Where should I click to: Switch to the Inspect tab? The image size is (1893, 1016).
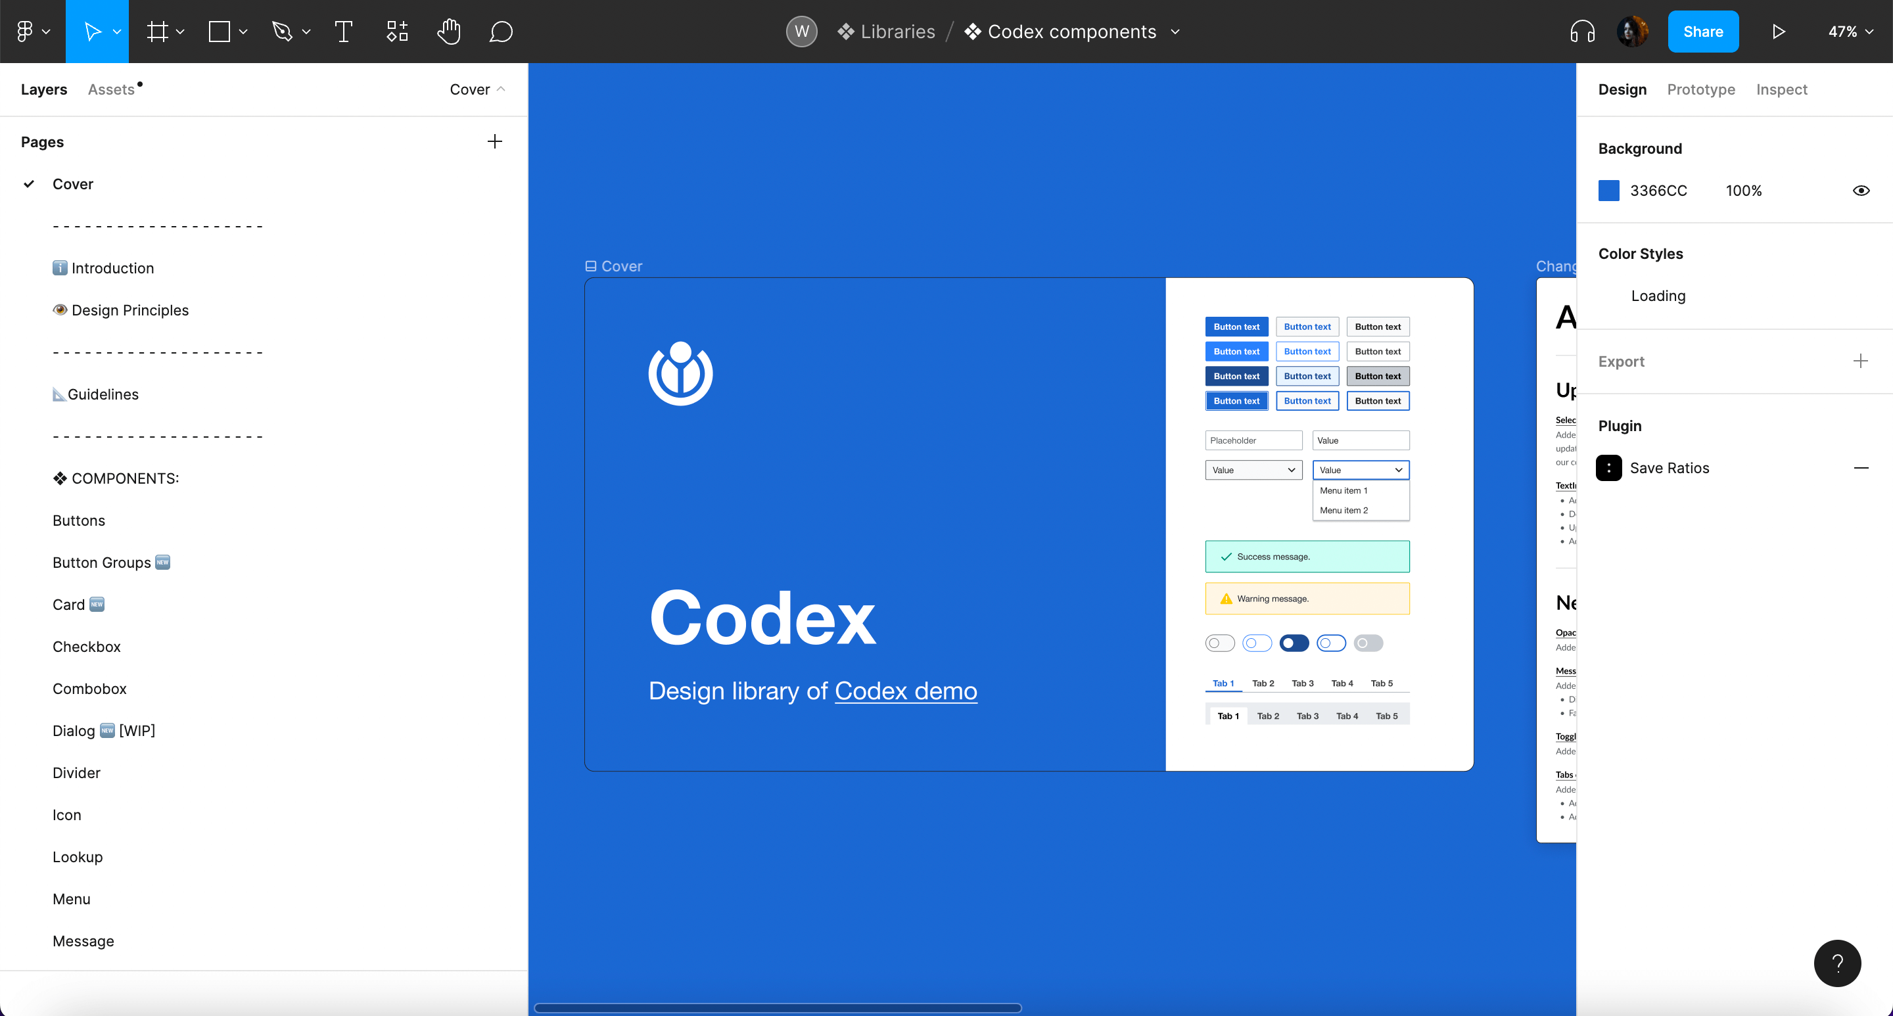1781,89
